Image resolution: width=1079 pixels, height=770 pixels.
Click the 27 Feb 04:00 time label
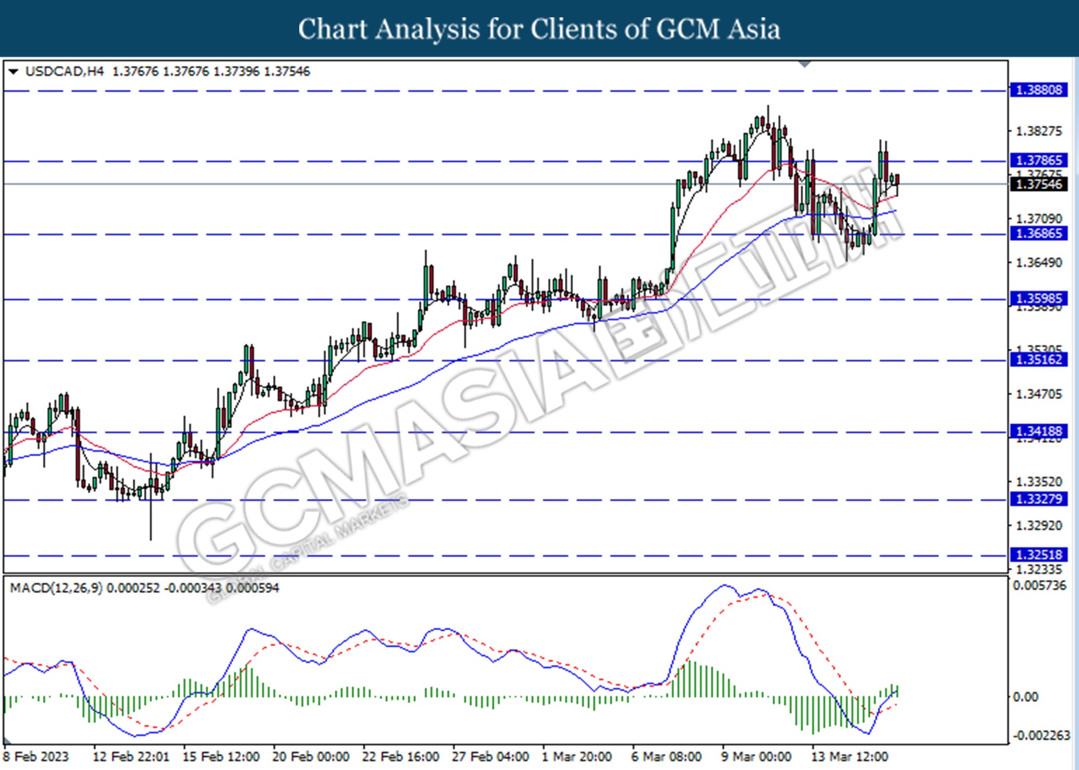click(x=490, y=757)
